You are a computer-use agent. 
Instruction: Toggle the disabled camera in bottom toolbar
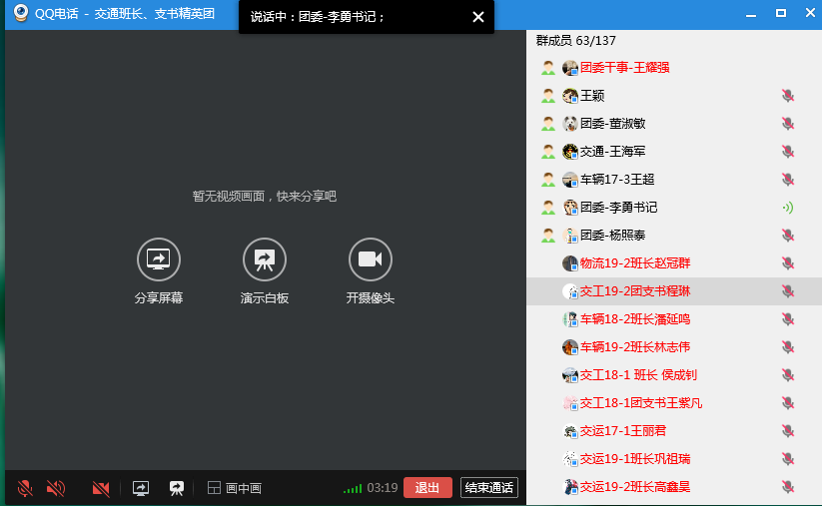(x=101, y=488)
